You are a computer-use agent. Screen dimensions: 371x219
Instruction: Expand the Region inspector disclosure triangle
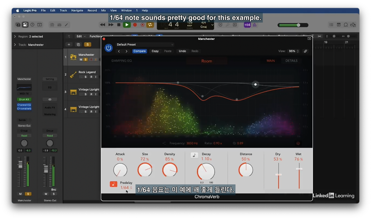[15, 36]
